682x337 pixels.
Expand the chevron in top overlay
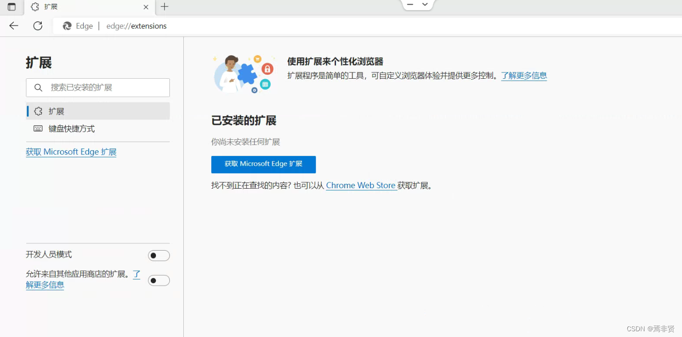(425, 4)
